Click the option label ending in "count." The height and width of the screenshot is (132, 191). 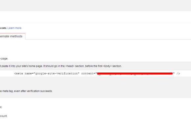coord(4,116)
